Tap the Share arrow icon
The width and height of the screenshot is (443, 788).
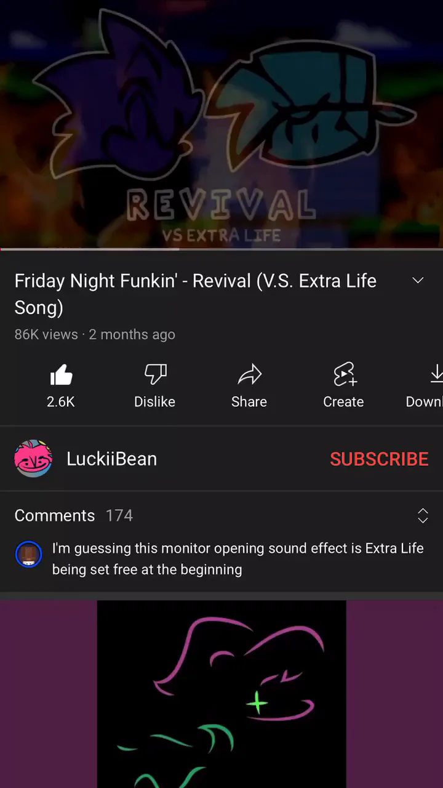coord(249,374)
